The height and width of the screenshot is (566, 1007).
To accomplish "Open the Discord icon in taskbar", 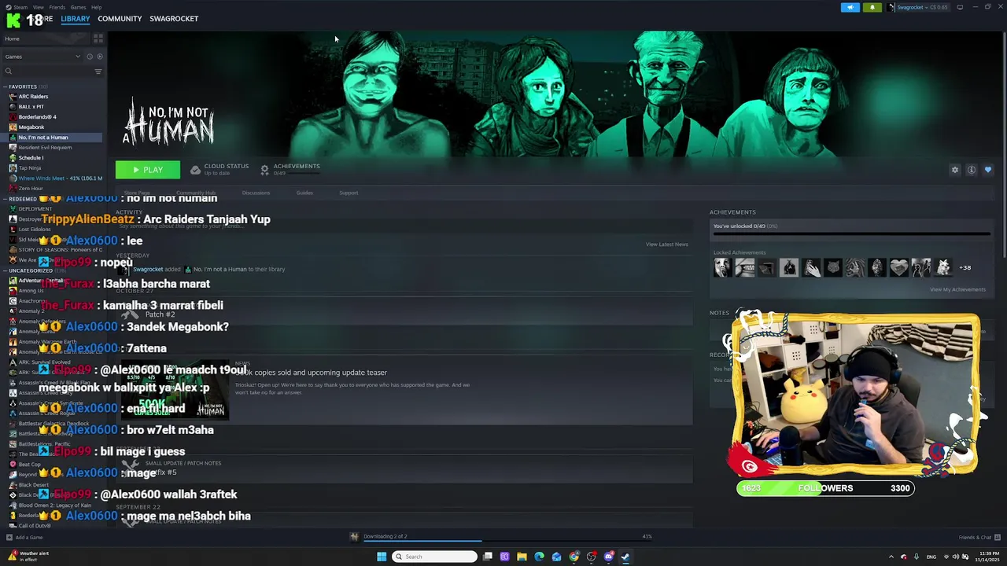I will pos(608,557).
